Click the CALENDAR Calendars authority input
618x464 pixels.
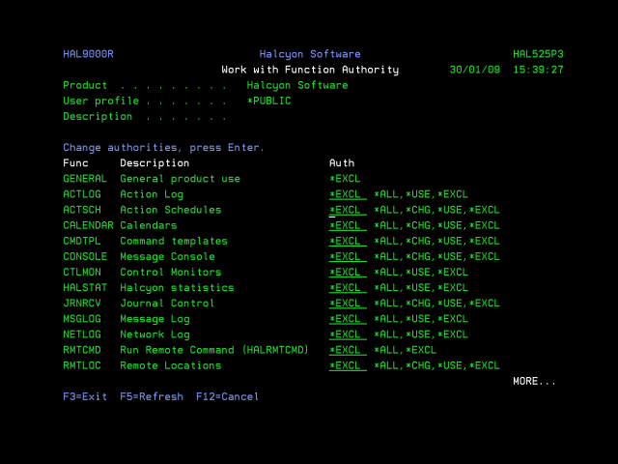[348, 225]
